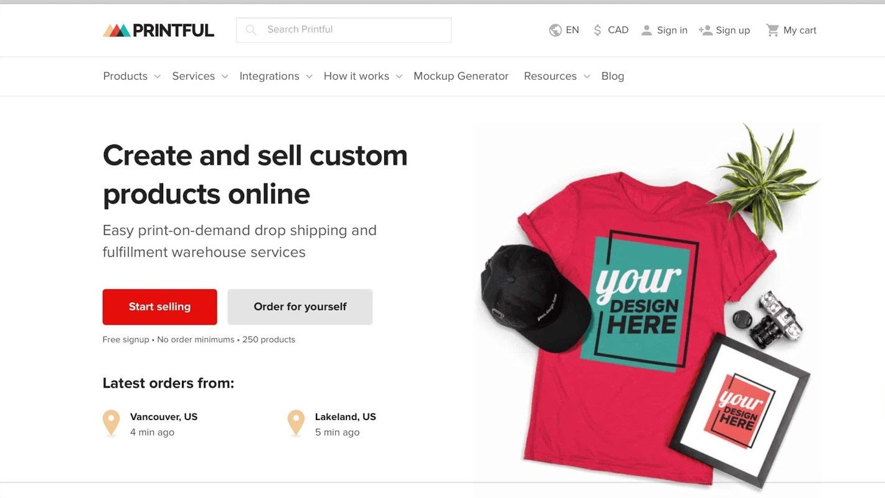This screenshot has width=885, height=498.
Task: Click the Sign up add-user icon
Action: (x=705, y=30)
